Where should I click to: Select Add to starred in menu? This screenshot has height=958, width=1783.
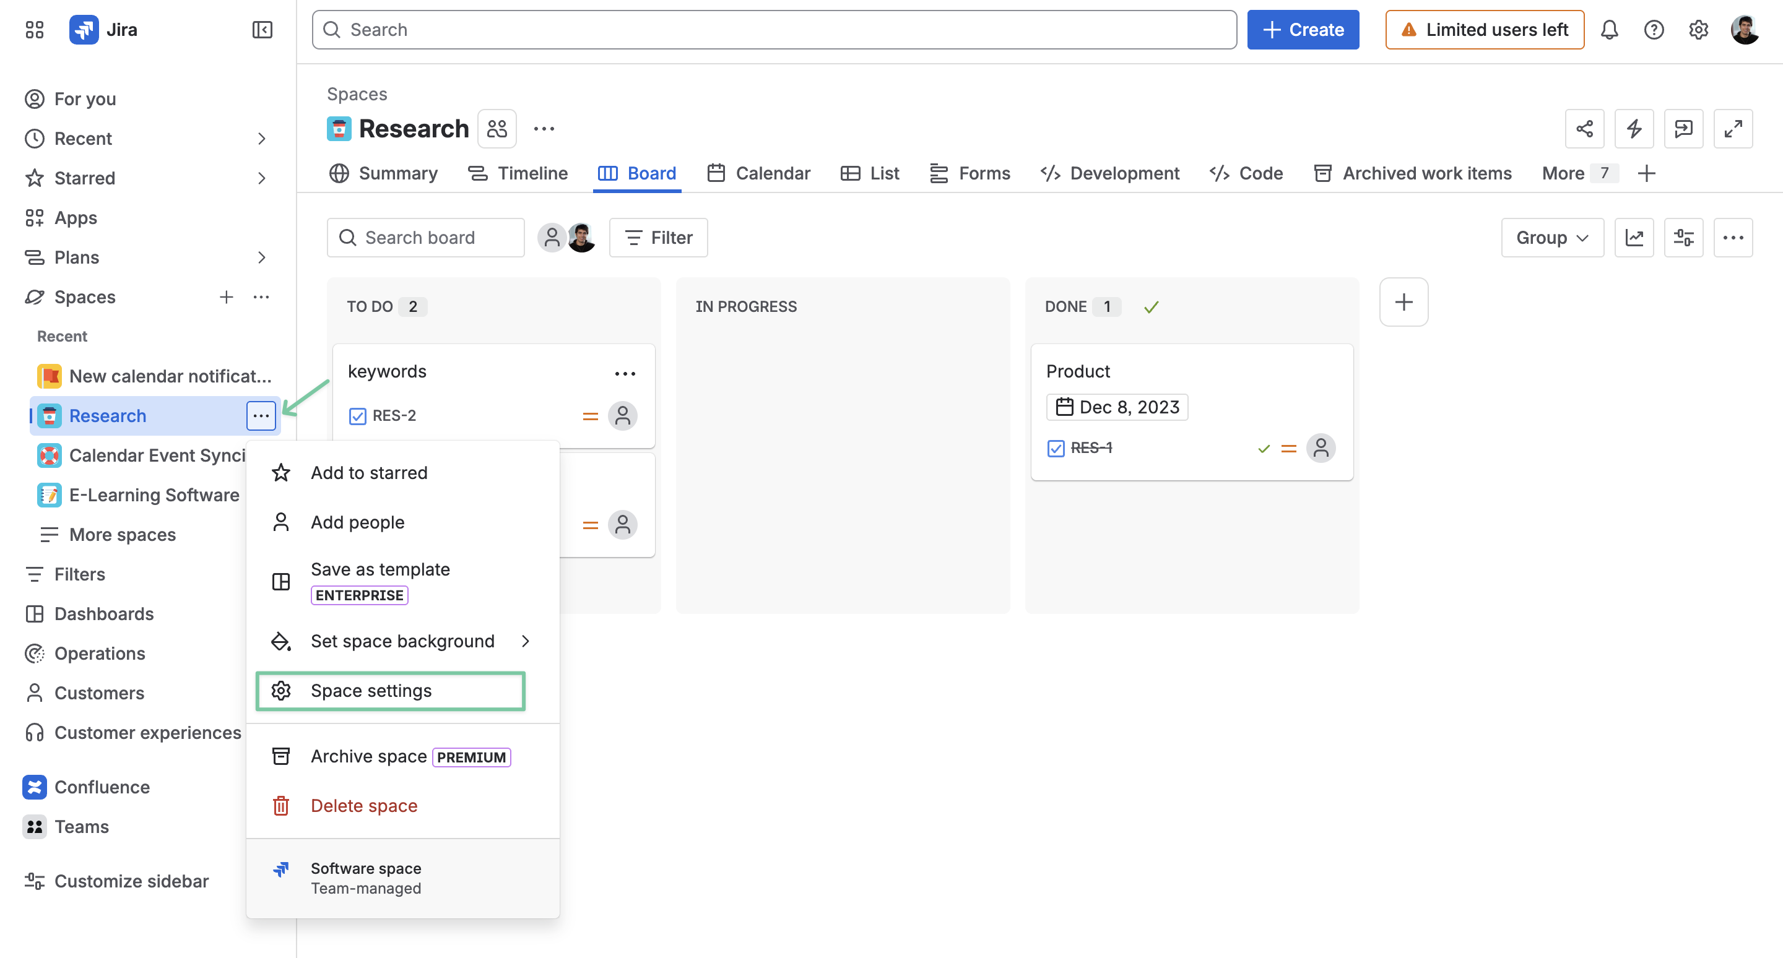click(x=402, y=472)
